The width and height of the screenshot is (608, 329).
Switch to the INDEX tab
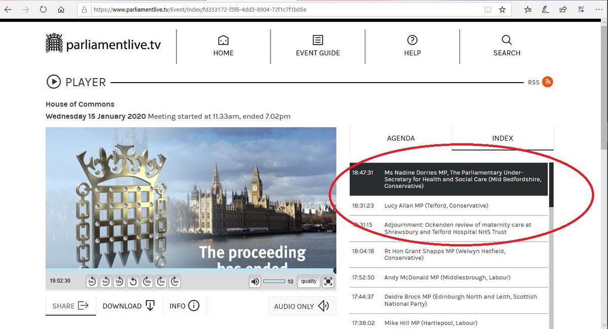pyautogui.click(x=503, y=138)
